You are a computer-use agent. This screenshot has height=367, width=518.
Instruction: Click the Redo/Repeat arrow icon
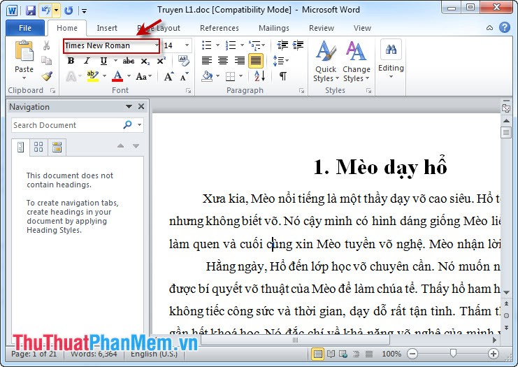click(x=69, y=10)
